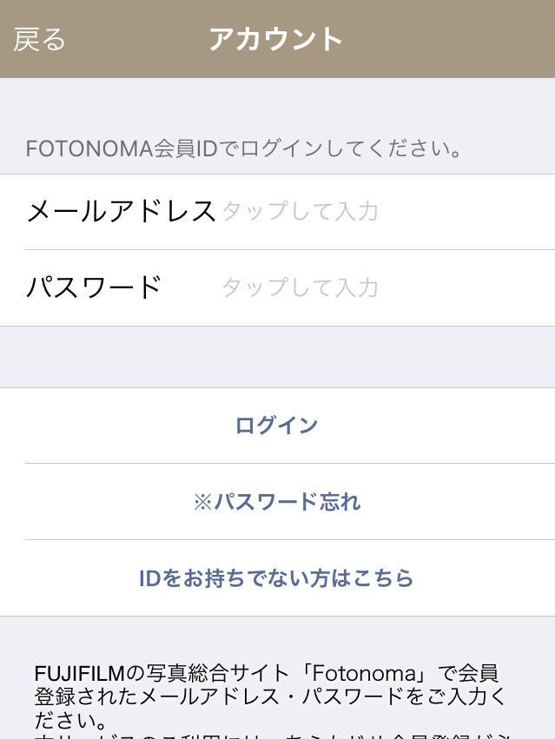The image size is (555, 739).
Task: Click the ださい。 text line
Action: [71, 720]
